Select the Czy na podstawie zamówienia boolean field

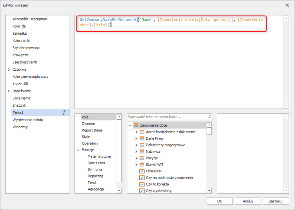click(169, 178)
